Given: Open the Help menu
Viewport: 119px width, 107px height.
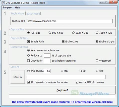Looking at the screenshot, I should [17, 8].
